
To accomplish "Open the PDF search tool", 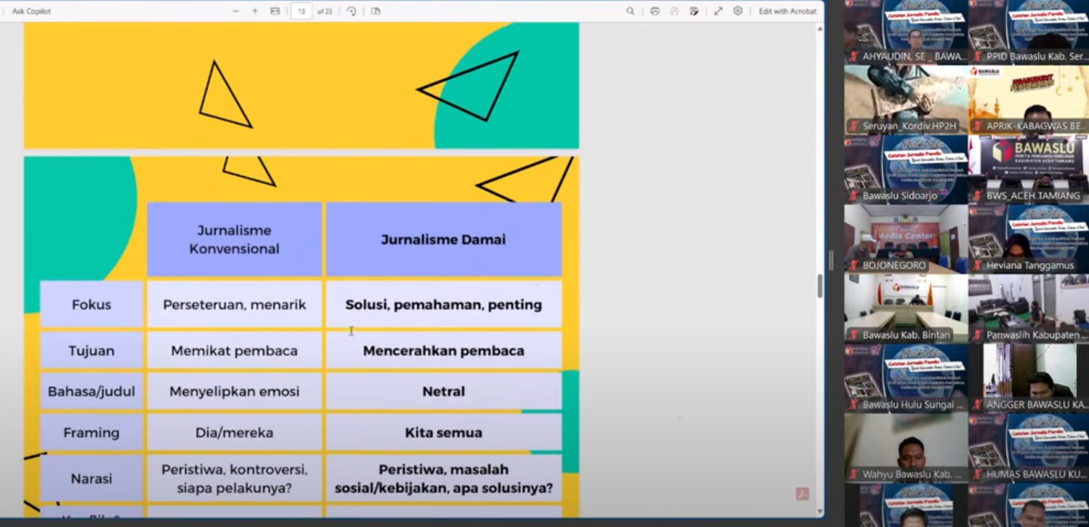I will (x=630, y=11).
